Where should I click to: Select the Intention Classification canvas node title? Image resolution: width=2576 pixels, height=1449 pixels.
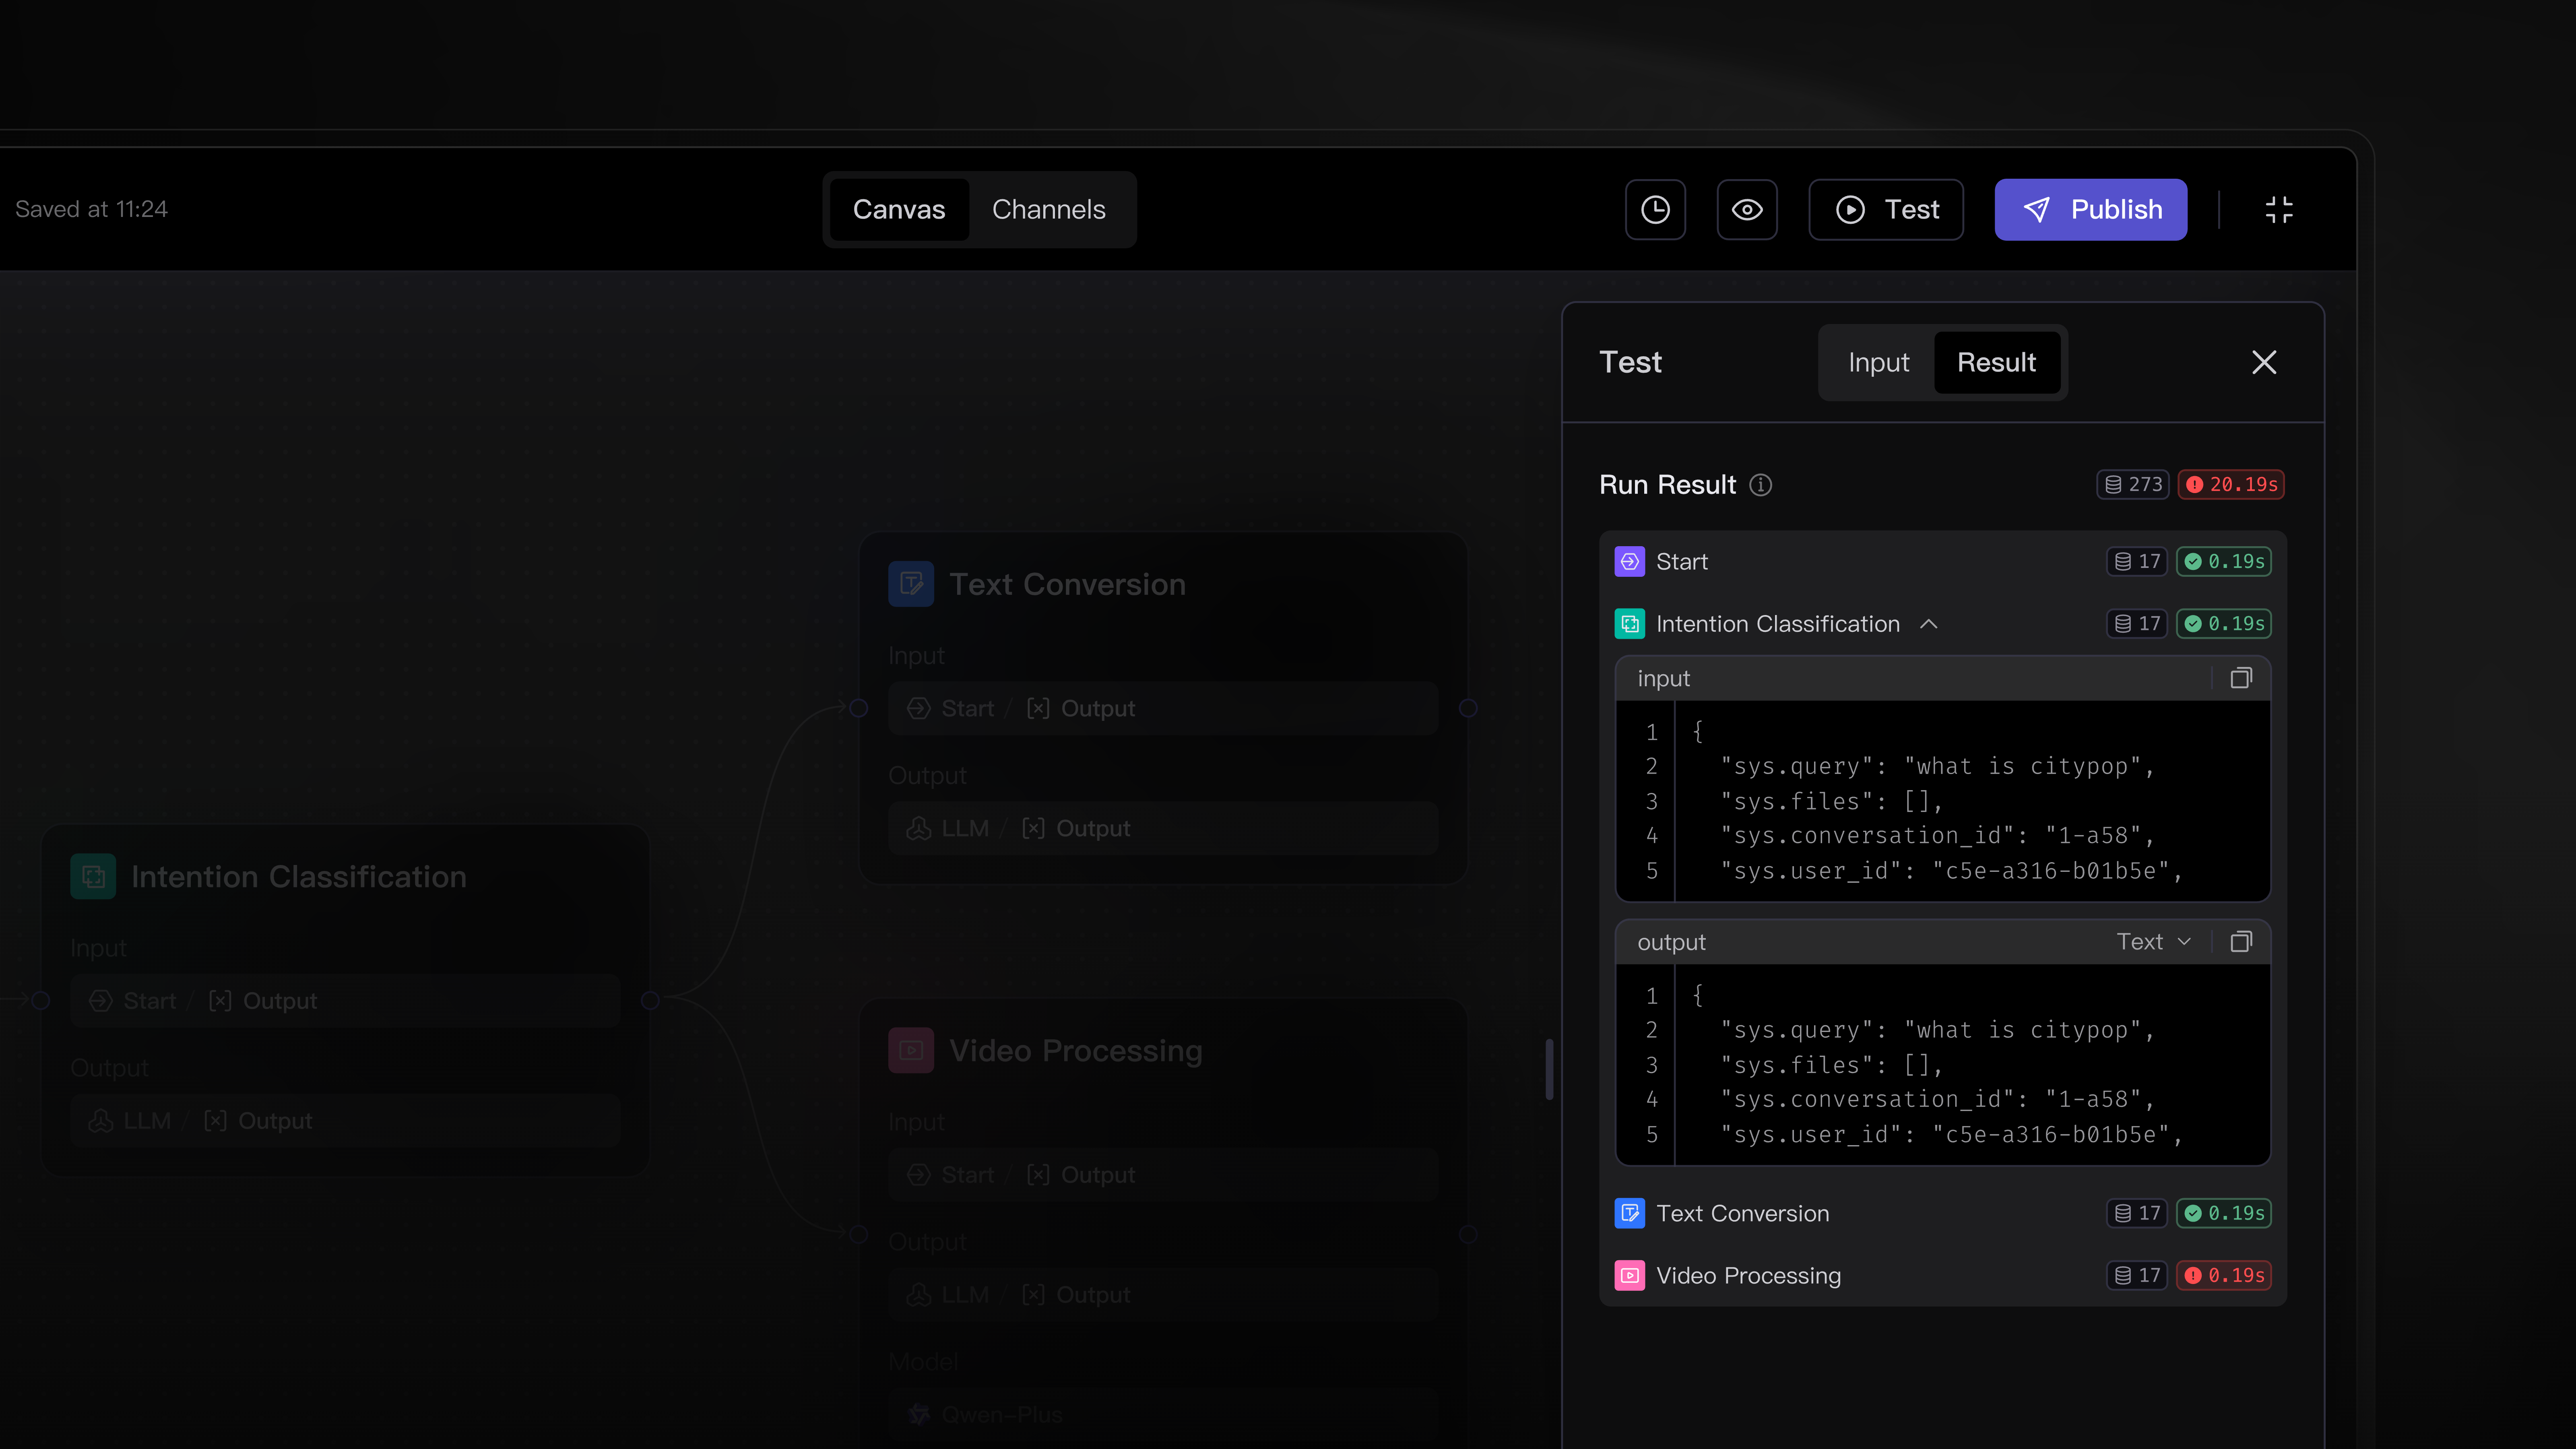click(299, 877)
